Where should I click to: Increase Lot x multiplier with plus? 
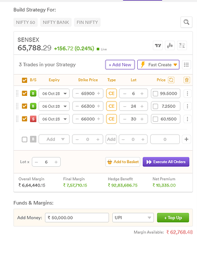pos(56,162)
